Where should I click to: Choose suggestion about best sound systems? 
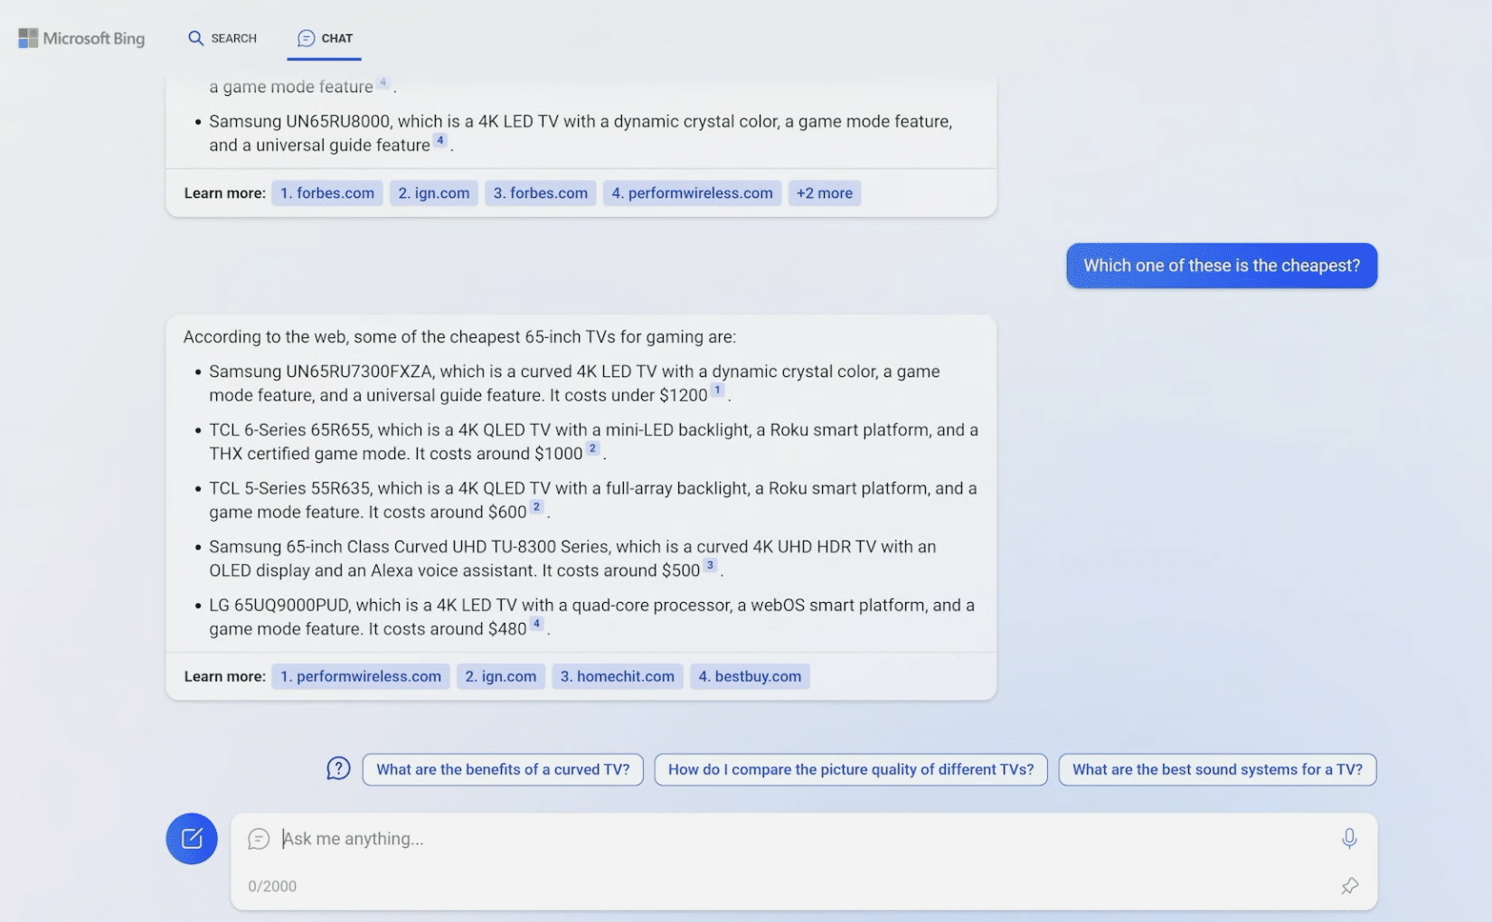click(x=1217, y=769)
